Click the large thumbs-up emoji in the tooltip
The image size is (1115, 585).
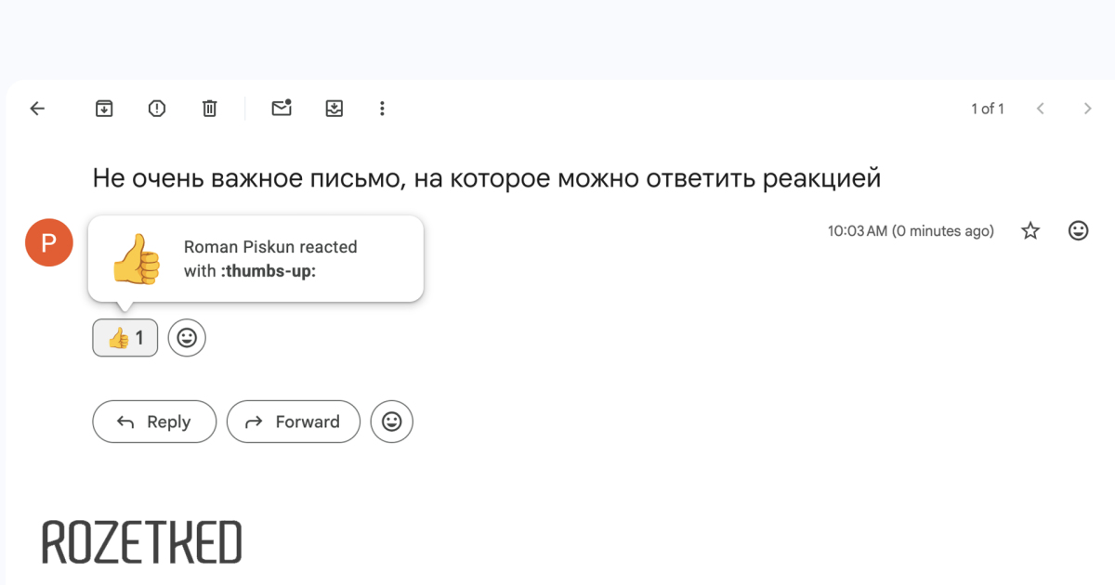tap(136, 259)
